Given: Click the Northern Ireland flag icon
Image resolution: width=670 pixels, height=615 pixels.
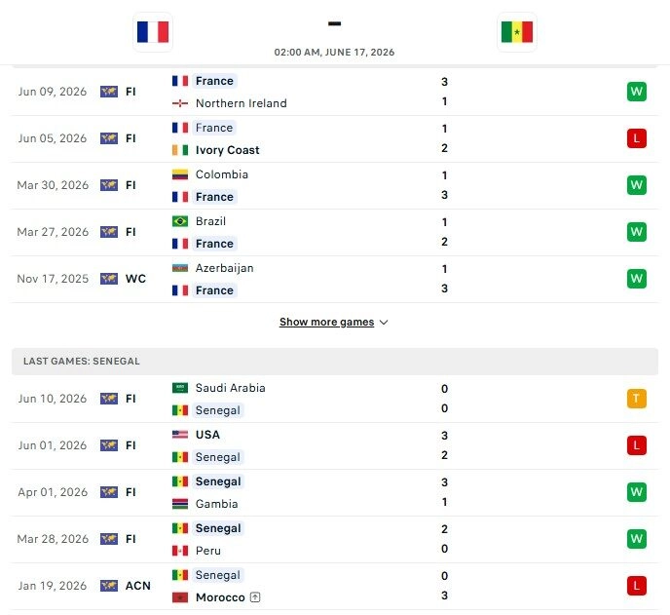Looking at the screenshot, I should click(180, 103).
